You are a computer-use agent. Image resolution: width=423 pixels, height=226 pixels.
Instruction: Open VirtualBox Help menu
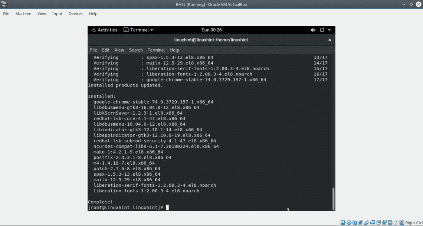pos(93,14)
